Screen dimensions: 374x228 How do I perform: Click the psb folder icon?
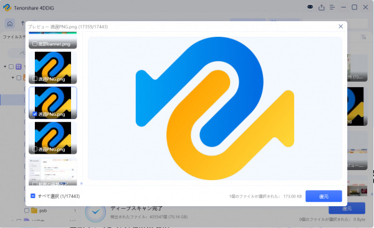pyautogui.click(x=34, y=211)
